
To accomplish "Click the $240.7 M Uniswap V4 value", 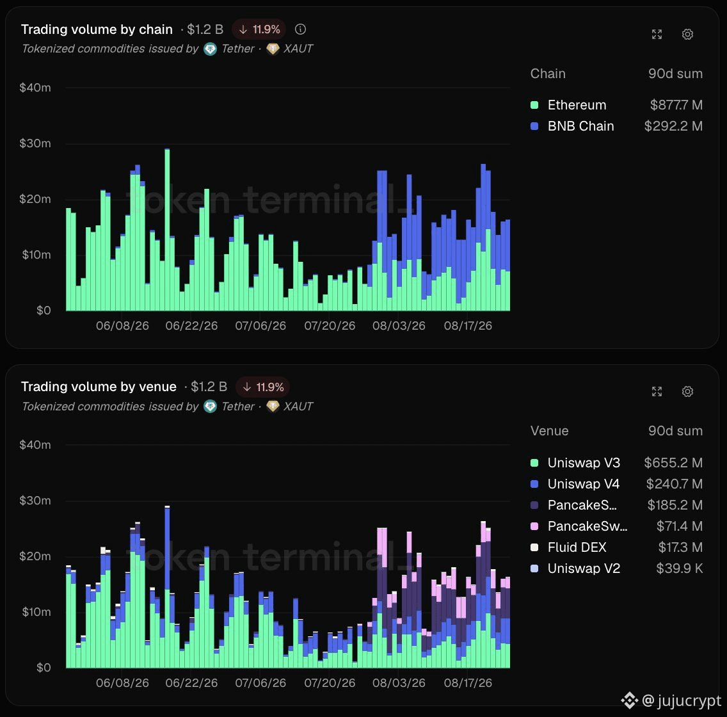I will [x=674, y=484].
